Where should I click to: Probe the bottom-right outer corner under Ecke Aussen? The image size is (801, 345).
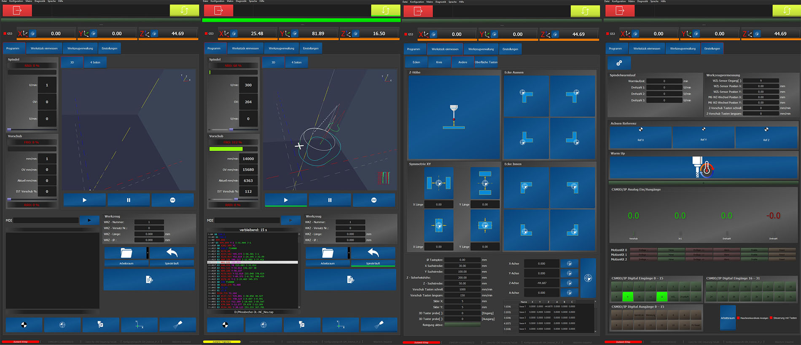pyautogui.click(x=573, y=138)
